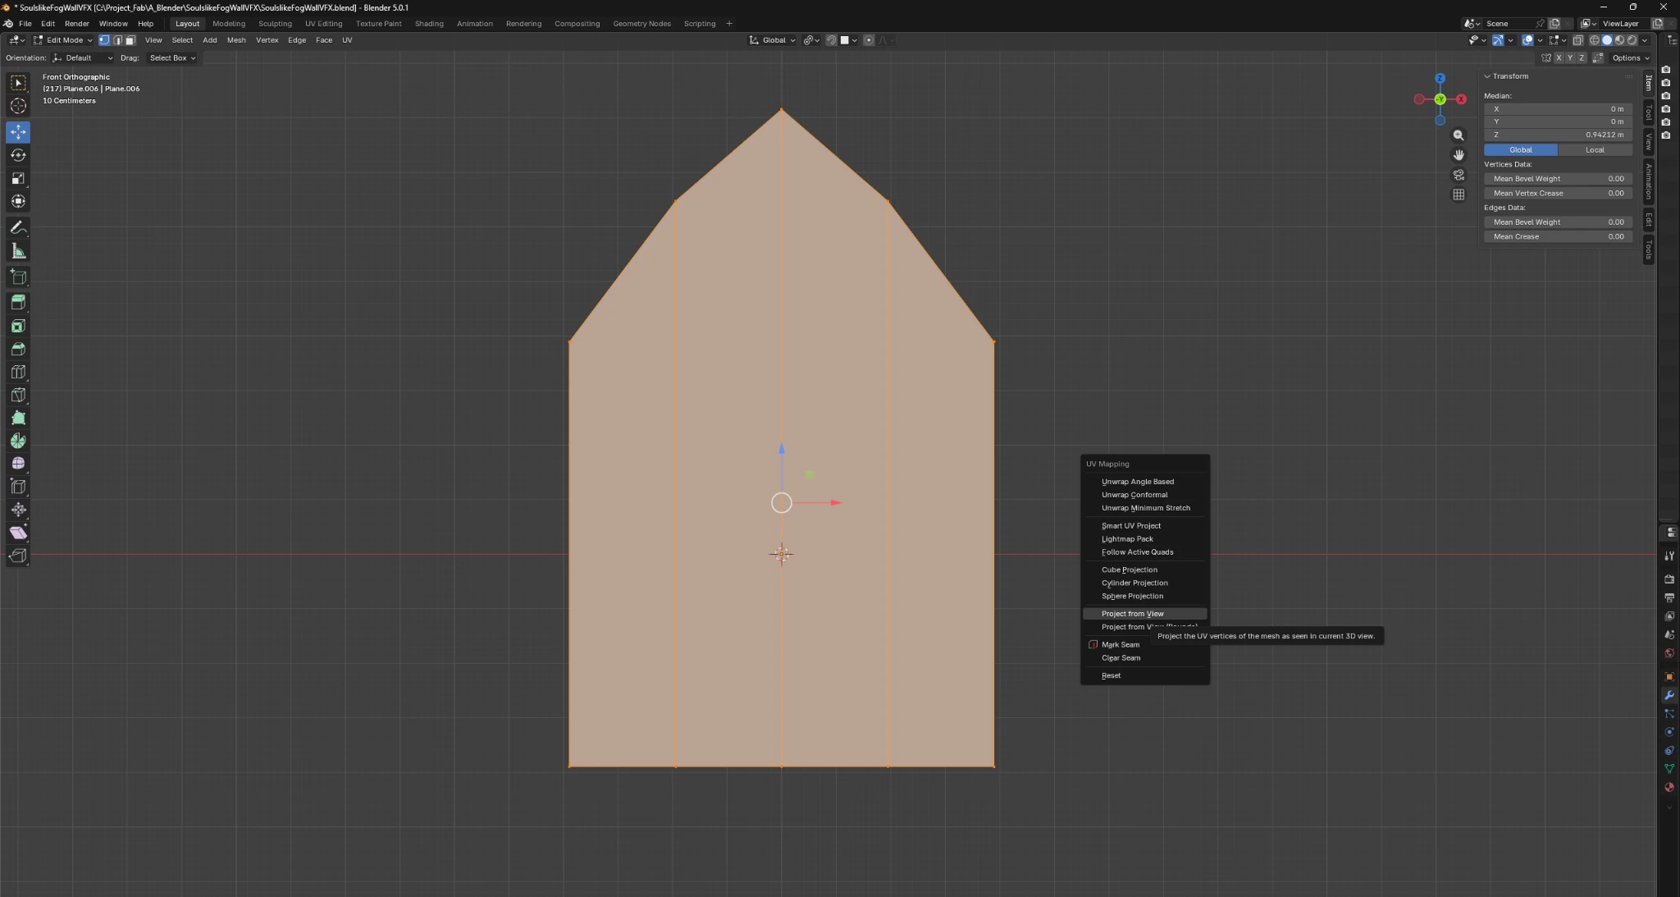
Task: Toggle Y mirror axis
Action: coord(1570,58)
